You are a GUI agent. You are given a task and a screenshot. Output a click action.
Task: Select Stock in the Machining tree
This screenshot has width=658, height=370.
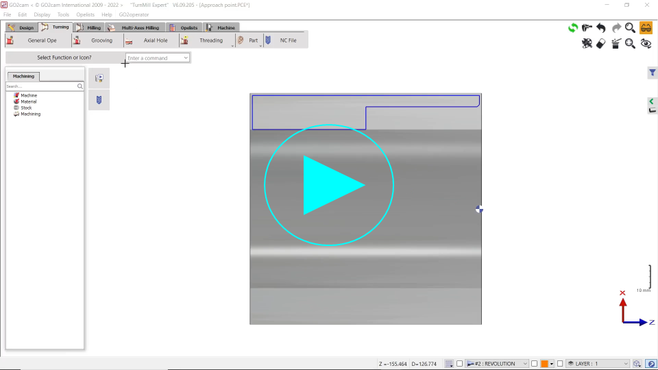click(26, 108)
